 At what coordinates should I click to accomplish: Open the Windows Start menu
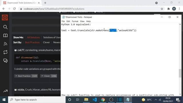(x=4, y=100)
